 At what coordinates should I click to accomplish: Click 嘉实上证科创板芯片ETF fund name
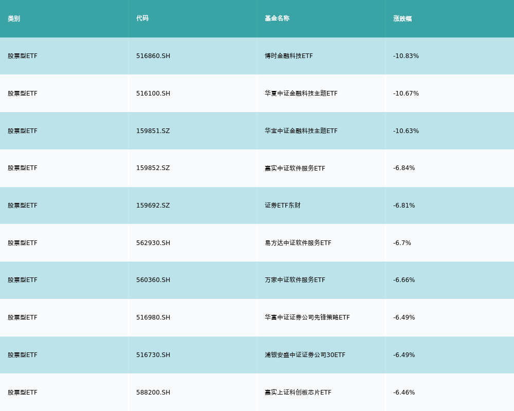298,393
